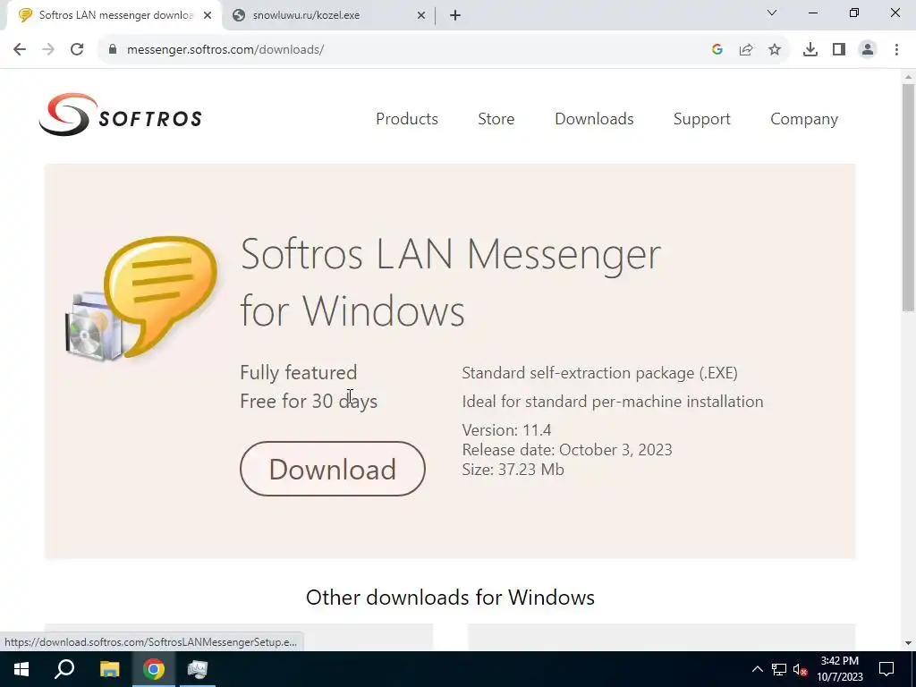
Task: Open the Company menu item
Action: pyautogui.click(x=804, y=119)
